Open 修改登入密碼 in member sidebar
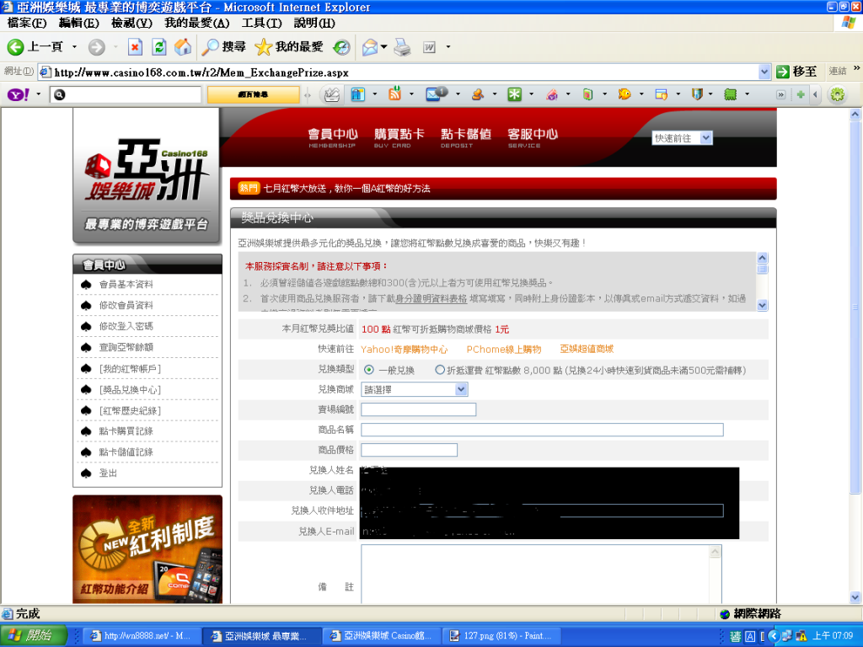Image resolution: width=863 pixels, height=647 pixels. [126, 326]
